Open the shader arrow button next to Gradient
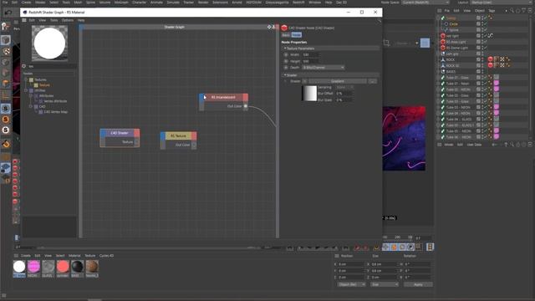This screenshot has width=535, height=301. click(304, 81)
